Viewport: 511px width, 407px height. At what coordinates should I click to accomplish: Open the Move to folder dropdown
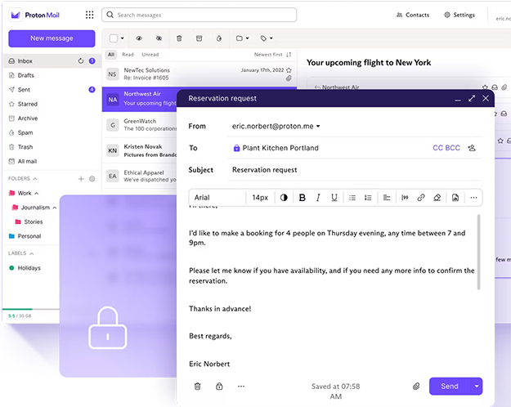click(x=242, y=38)
